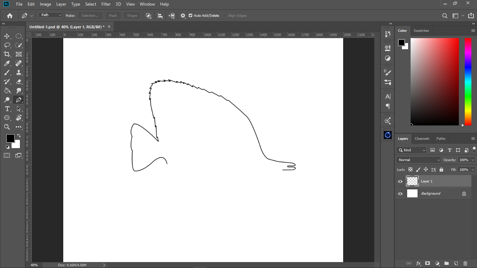
Task: Select the Move tool
Action: tap(7, 36)
